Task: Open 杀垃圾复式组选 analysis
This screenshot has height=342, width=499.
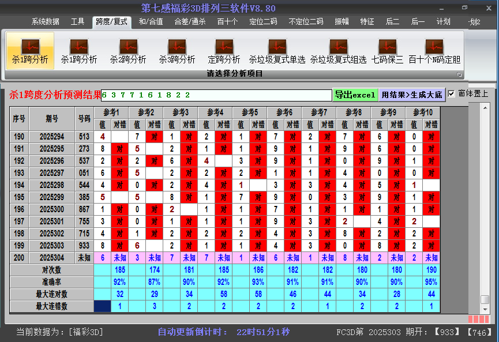Action: tap(338, 51)
